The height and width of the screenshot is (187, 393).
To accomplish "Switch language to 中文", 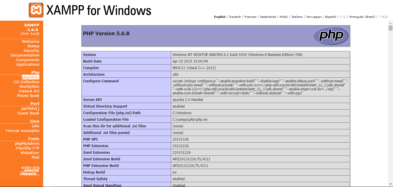I will click(343, 17).
